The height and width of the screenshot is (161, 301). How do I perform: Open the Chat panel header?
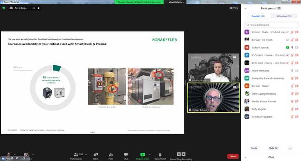271,157
